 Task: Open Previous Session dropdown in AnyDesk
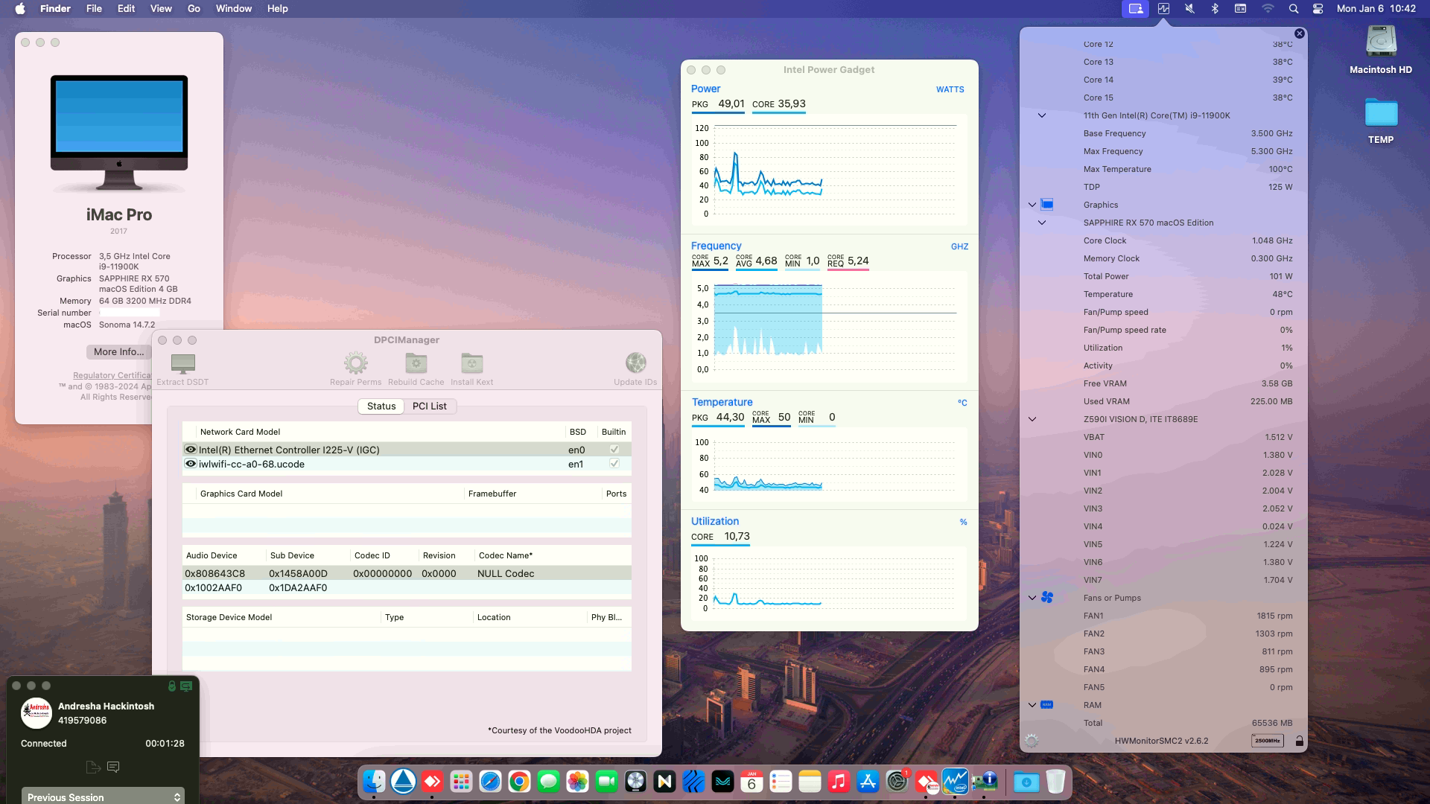pos(103,797)
